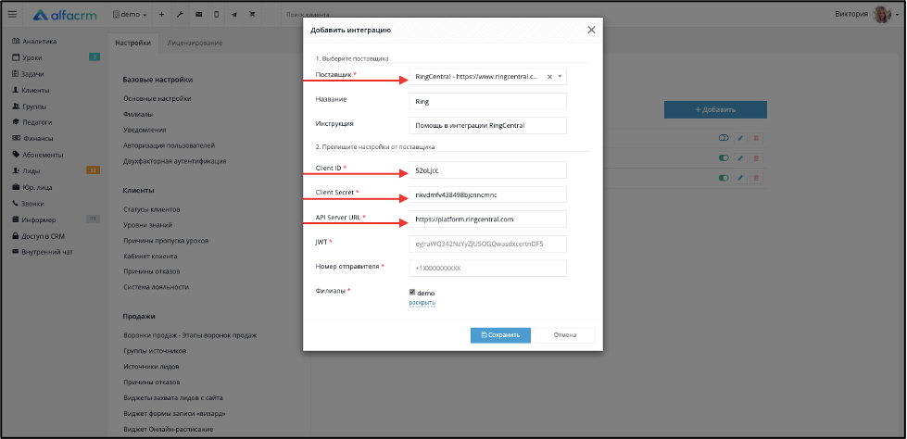907x439 pixels.
Task: Open the Авторизация пользователей link
Action: (x=169, y=145)
